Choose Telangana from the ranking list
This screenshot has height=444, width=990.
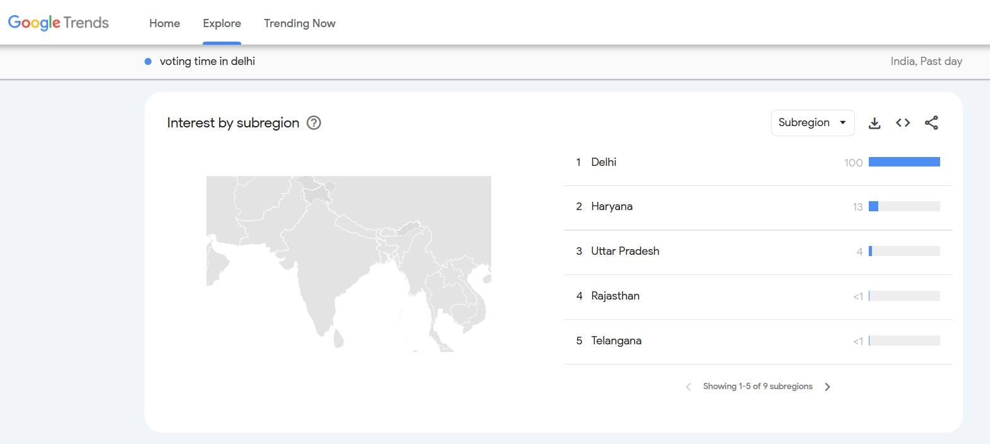click(616, 341)
